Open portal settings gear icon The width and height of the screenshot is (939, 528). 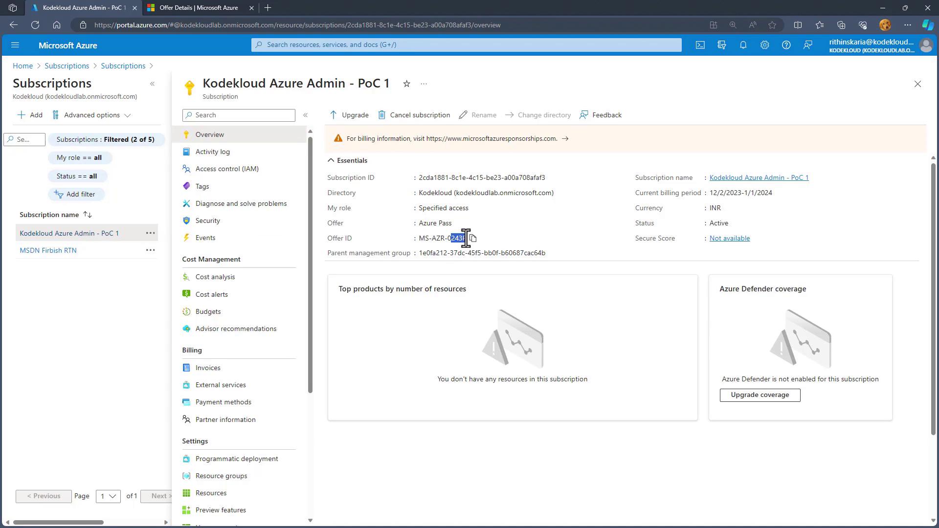[x=764, y=45]
